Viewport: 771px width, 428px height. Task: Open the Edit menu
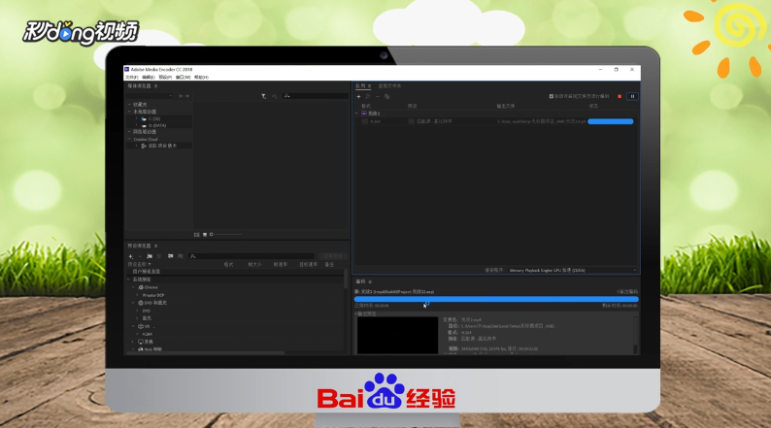[149, 77]
